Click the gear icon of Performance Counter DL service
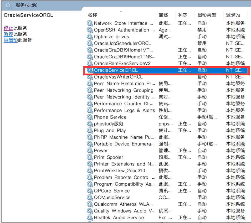Viewport: 251px width, 223px height. click(x=90, y=104)
